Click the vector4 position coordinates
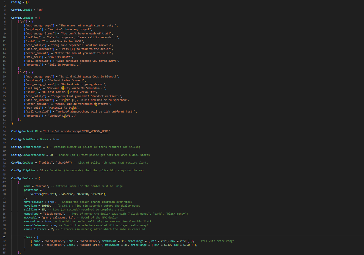Viewport: 364px width, 255px height. (x=68, y=194)
